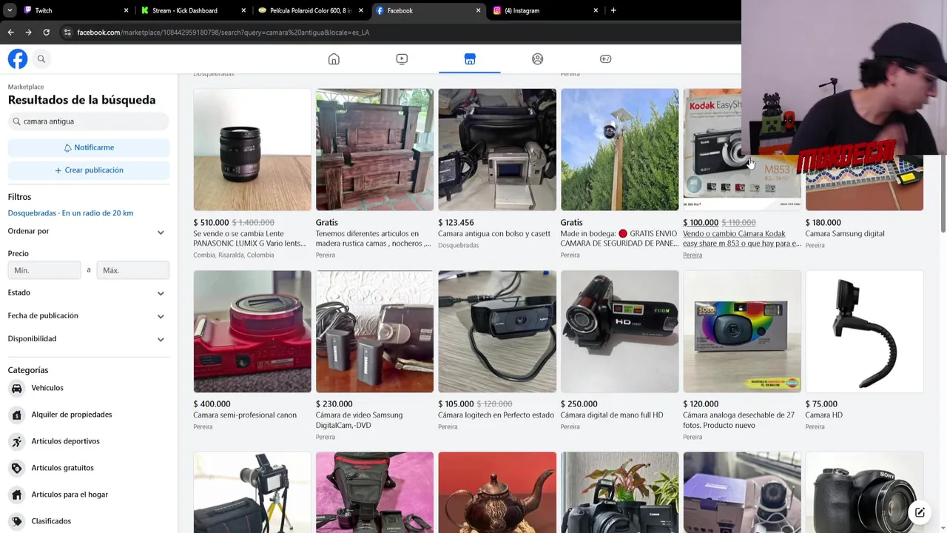Click the Notificarme button
This screenshot has height=533, width=947.
tap(89, 147)
